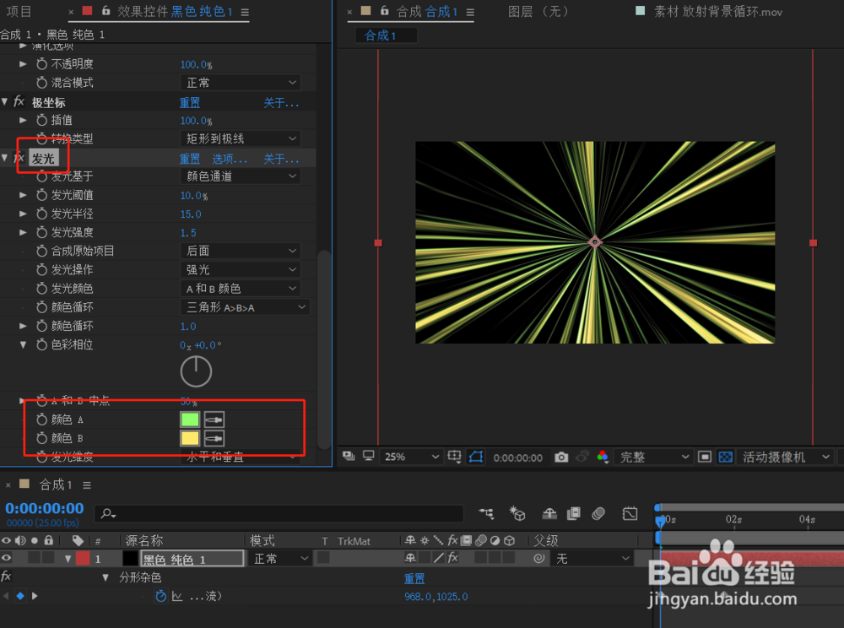844x628 pixels.
Task: Open composition mini-flowchart icon in timeline
Action: pyautogui.click(x=487, y=513)
